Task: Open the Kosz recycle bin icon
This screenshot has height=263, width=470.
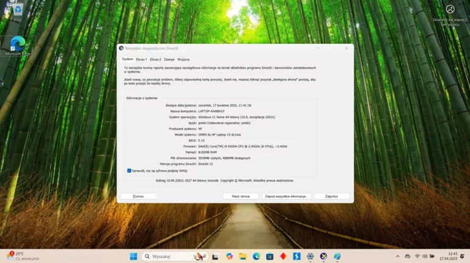Action: [x=18, y=11]
